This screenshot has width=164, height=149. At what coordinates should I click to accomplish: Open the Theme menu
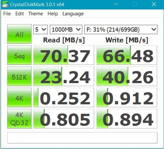[35, 14]
